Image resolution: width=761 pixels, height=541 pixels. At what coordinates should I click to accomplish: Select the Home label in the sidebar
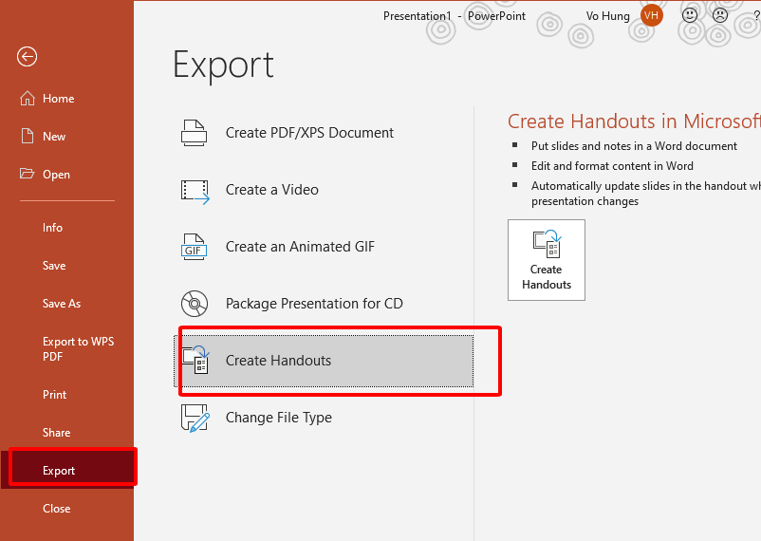coord(58,99)
